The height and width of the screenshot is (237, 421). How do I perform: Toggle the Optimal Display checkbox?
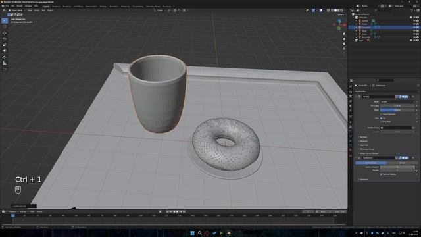pyautogui.click(x=382, y=174)
